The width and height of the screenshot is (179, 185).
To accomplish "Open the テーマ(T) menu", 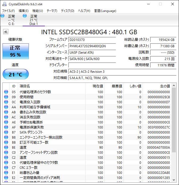I will click(x=52, y=11).
